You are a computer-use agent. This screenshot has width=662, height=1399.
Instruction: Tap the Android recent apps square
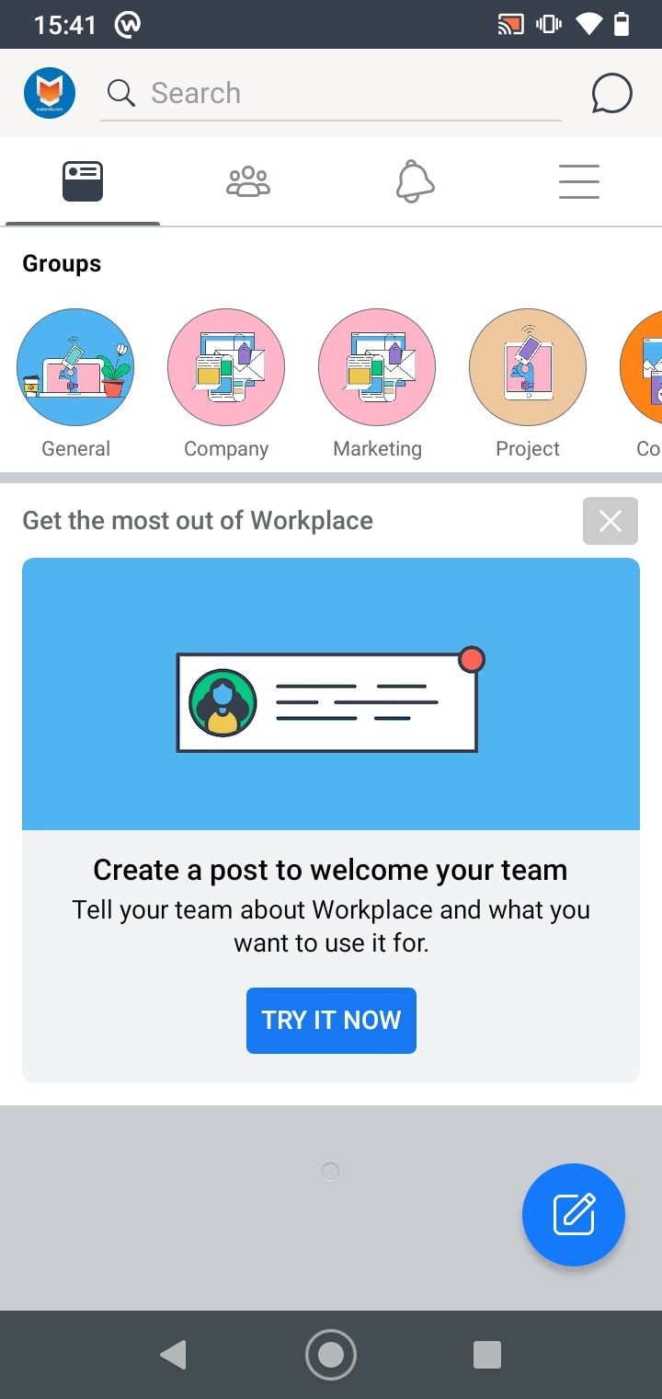pyautogui.click(x=487, y=1355)
